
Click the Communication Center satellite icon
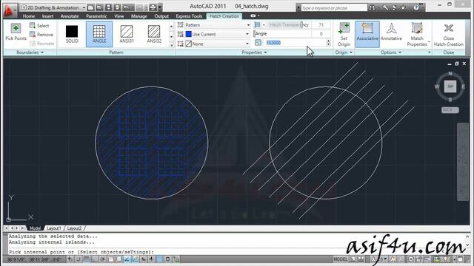(x=394, y=8)
